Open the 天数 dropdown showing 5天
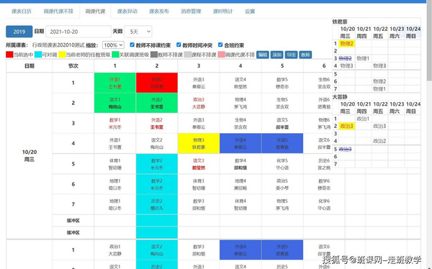This screenshot has width=432, height=269. click(x=138, y=32)
